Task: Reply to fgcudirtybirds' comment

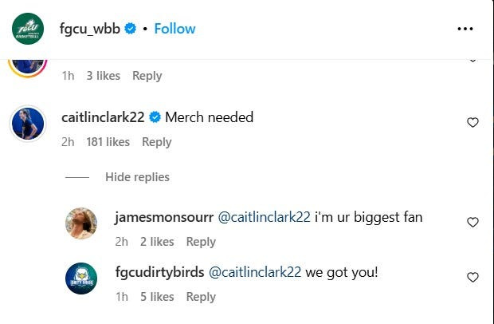Action: click(201, 297)
